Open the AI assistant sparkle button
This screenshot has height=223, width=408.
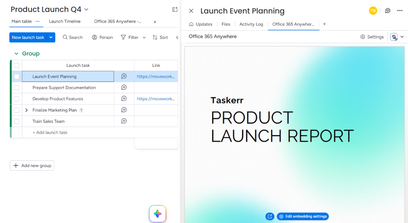tap(158, 214)
